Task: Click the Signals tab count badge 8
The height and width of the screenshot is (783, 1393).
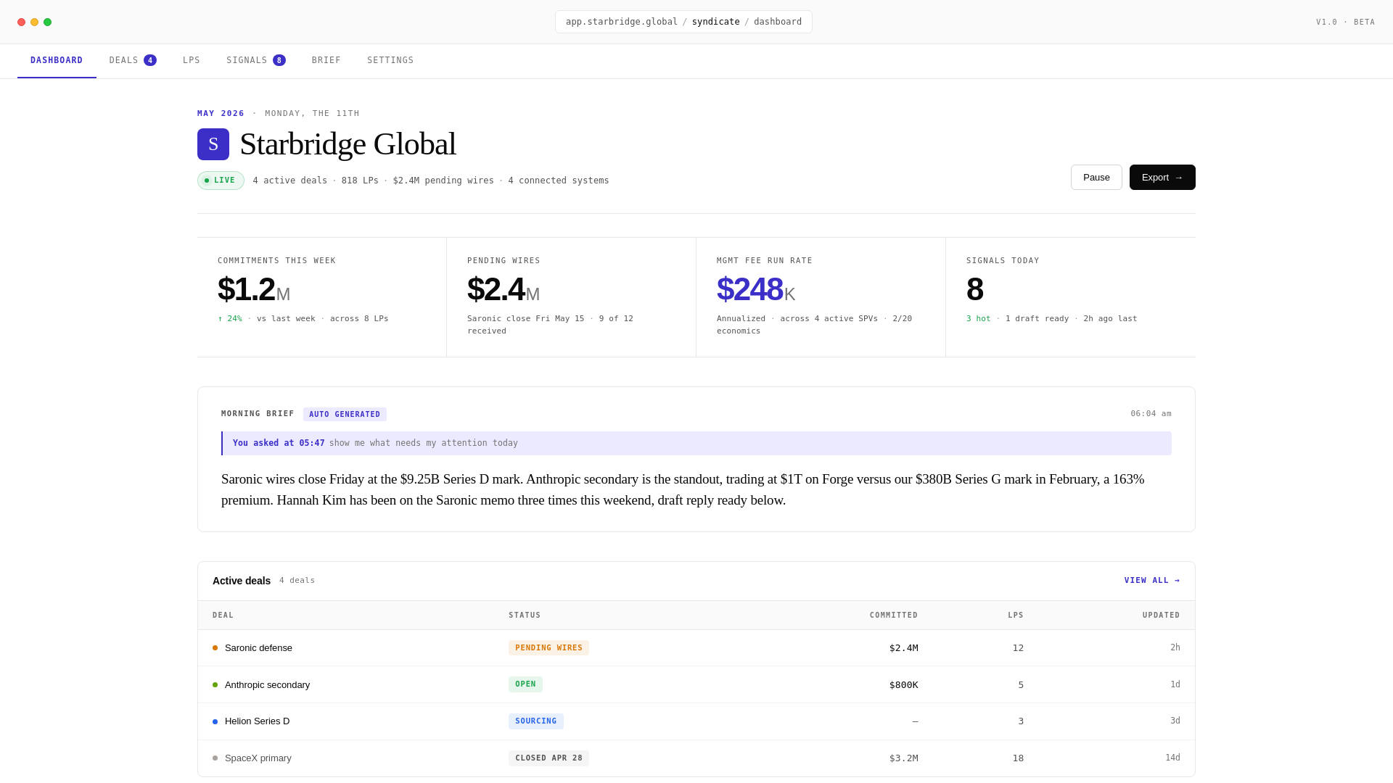Action: pyautogui.click(x=279, y=60)
